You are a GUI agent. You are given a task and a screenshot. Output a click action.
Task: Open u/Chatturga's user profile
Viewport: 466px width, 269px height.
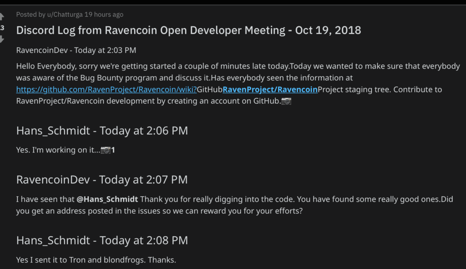coord(65,15)
